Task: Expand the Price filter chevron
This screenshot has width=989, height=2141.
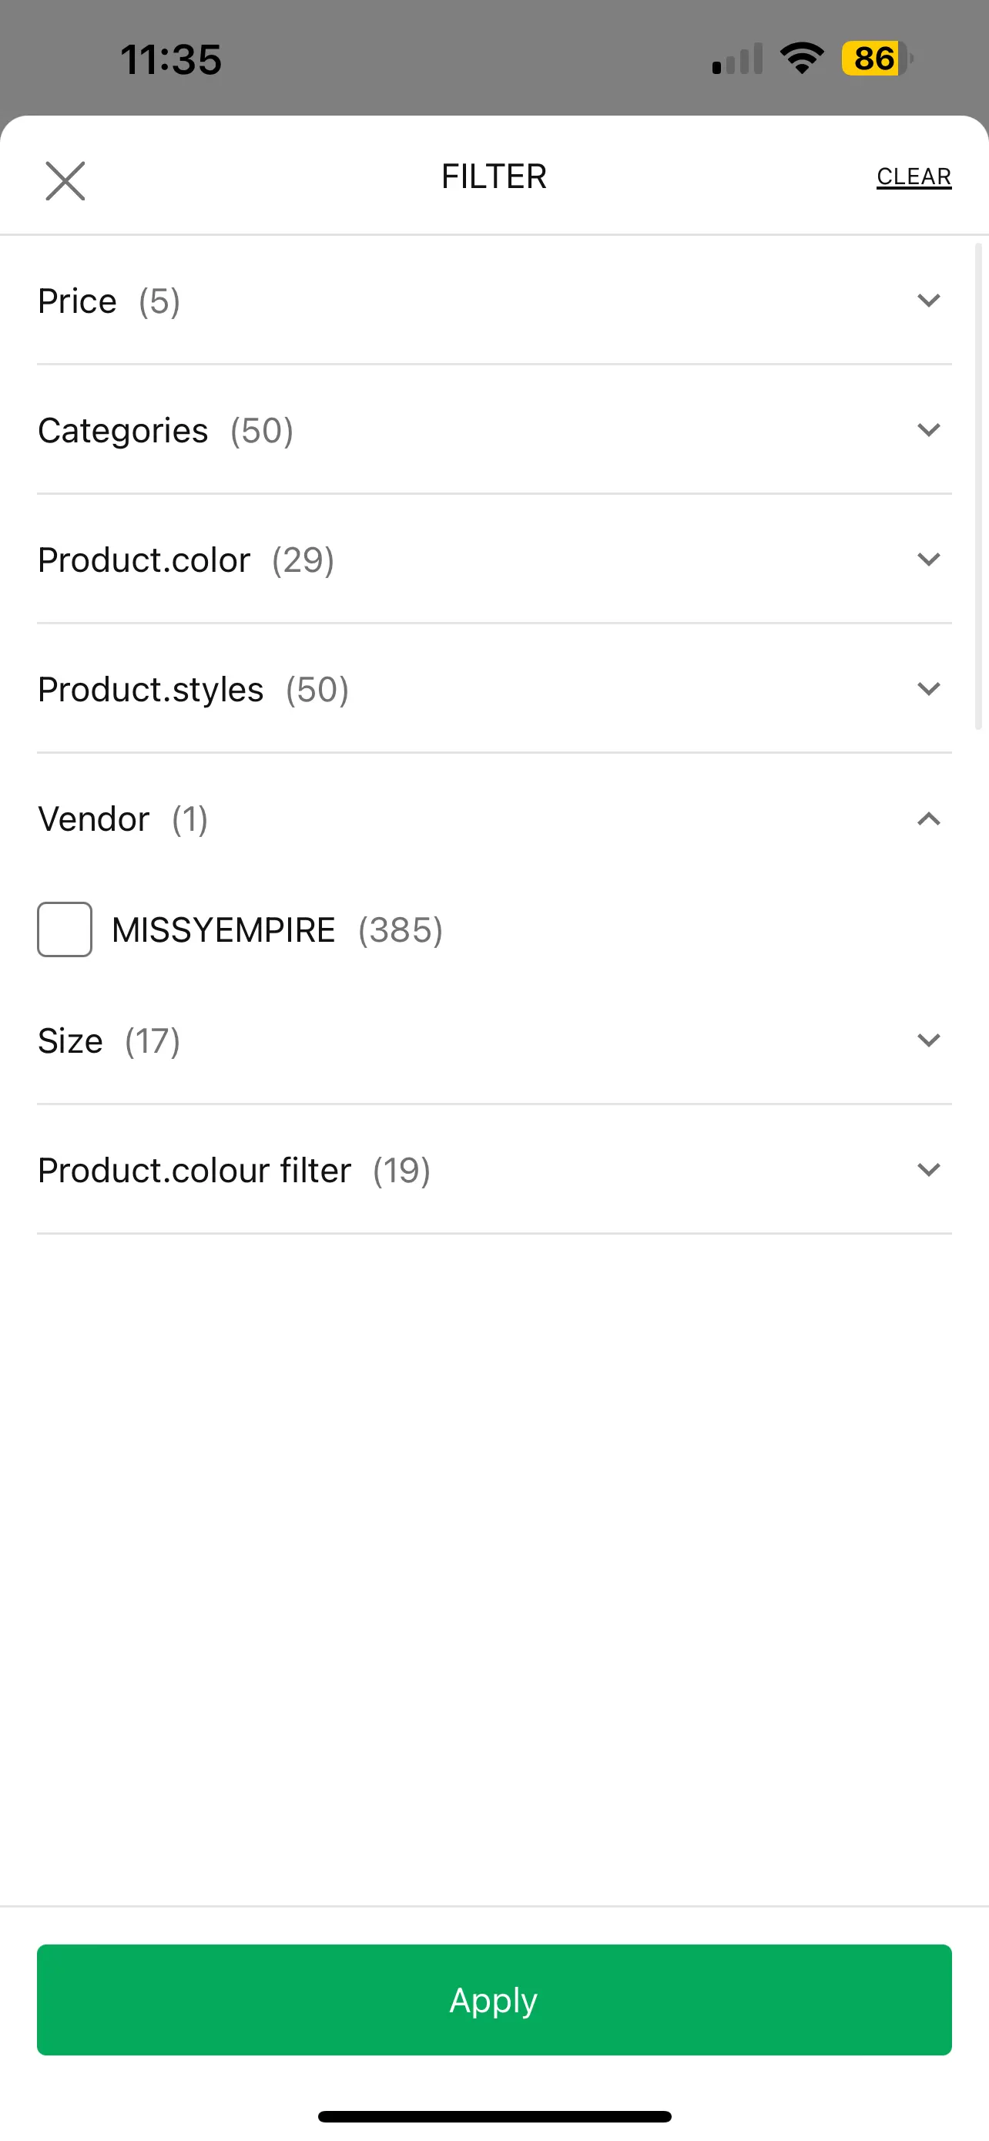Action: point(928,300)
